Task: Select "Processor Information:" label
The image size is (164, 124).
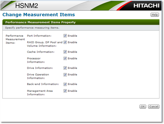Action: coord(36,60)
